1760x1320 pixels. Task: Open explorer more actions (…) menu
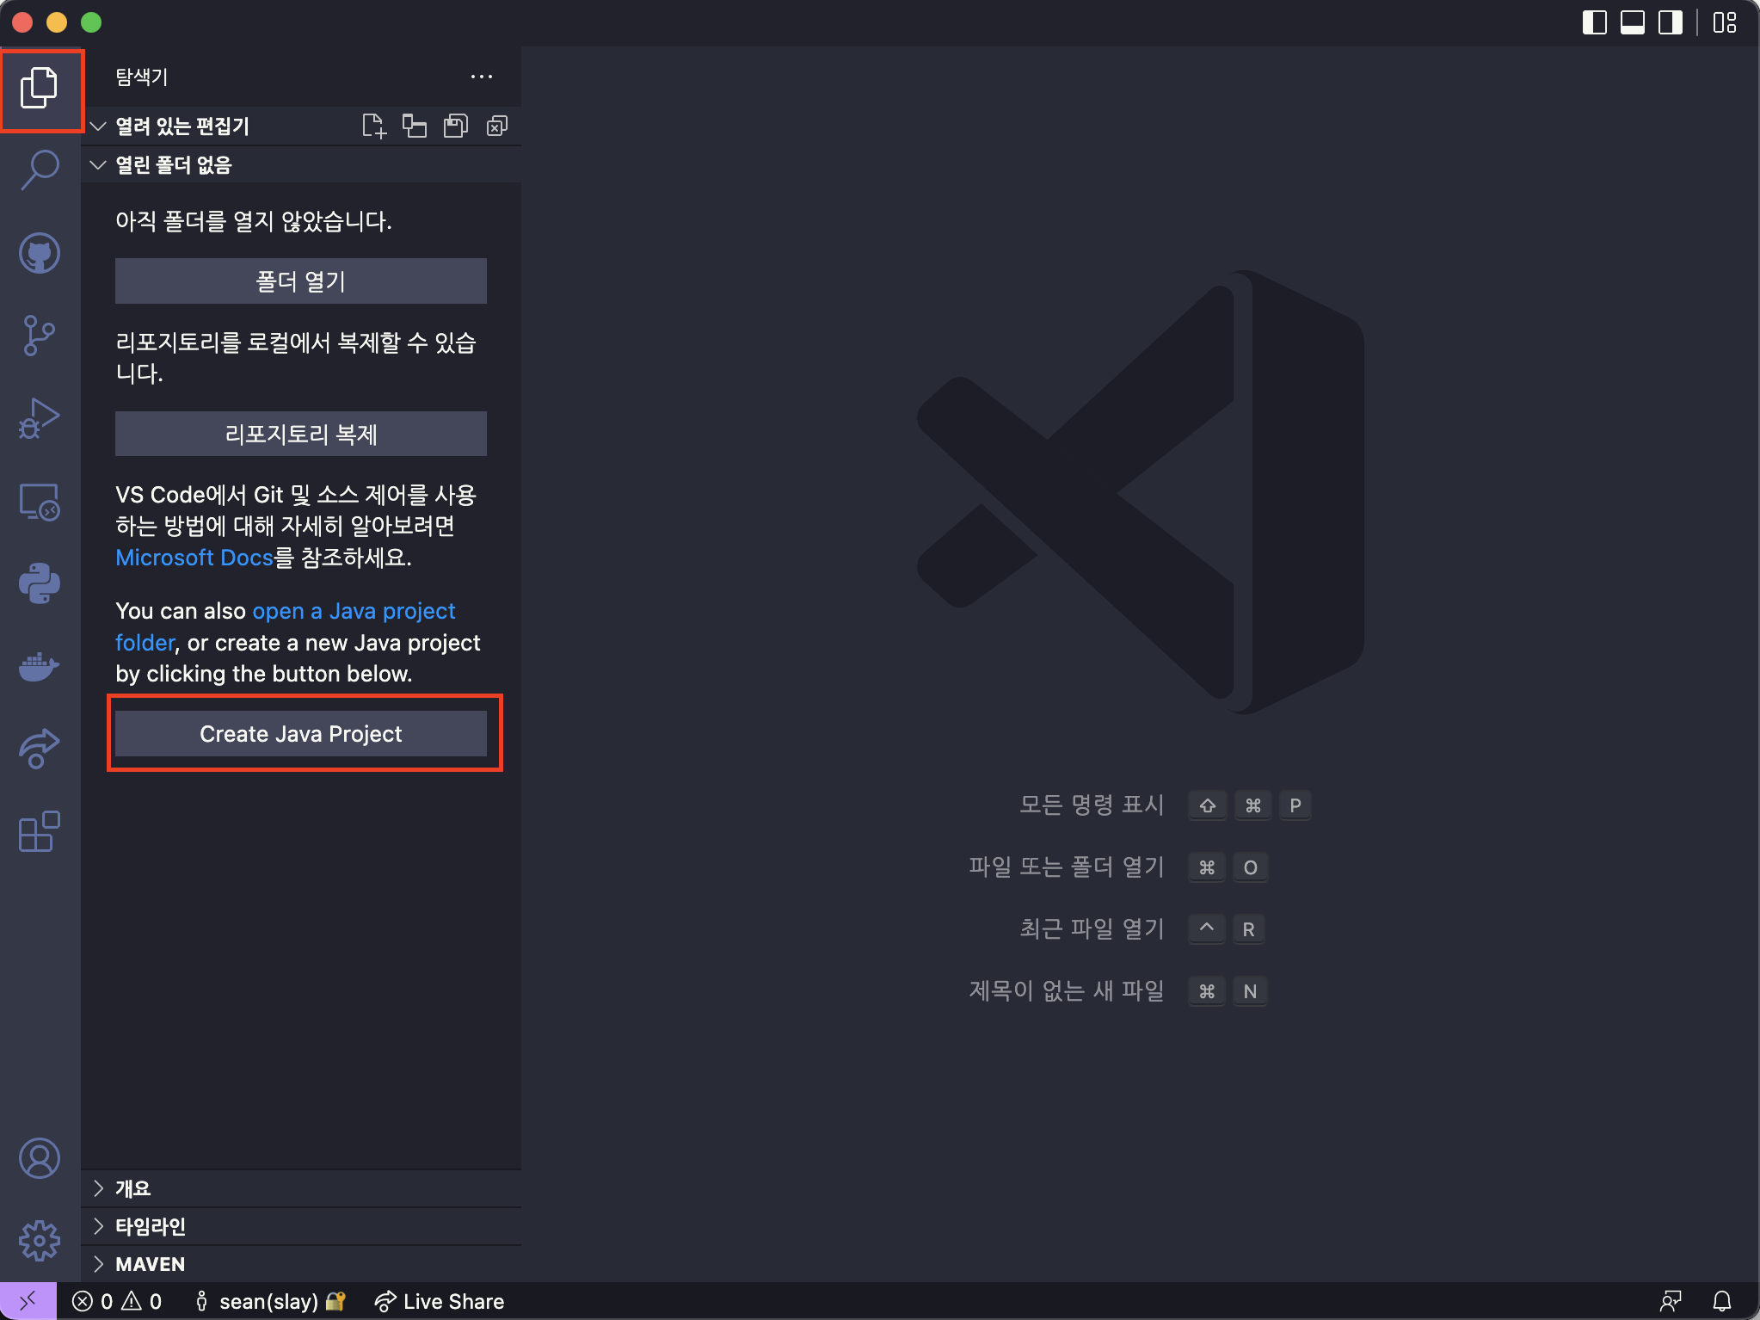tap(482, 77)
